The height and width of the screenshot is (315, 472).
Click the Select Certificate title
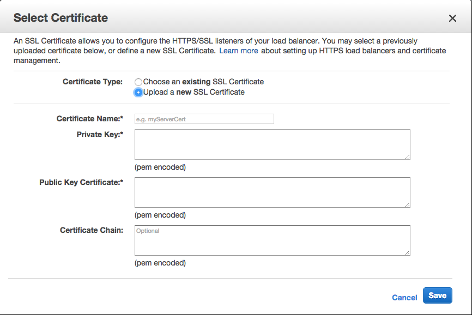(x=60, y=18)
